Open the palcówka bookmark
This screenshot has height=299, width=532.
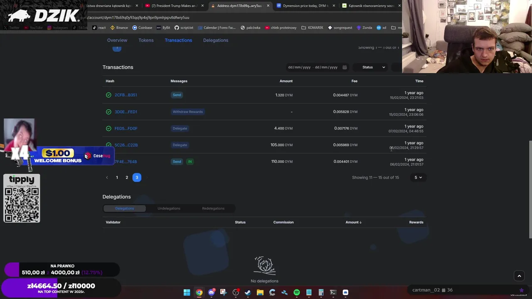tap(250, 28)
